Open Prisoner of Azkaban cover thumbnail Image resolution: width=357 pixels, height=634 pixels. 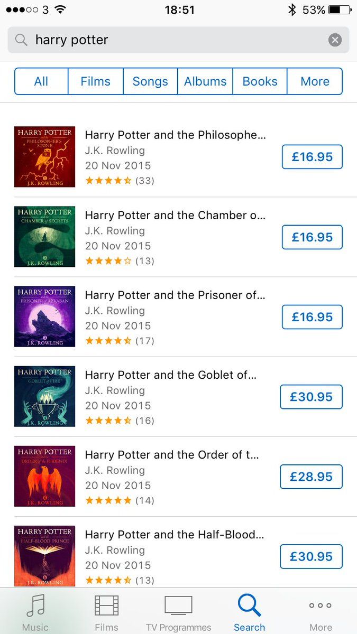tap(45, 316)
